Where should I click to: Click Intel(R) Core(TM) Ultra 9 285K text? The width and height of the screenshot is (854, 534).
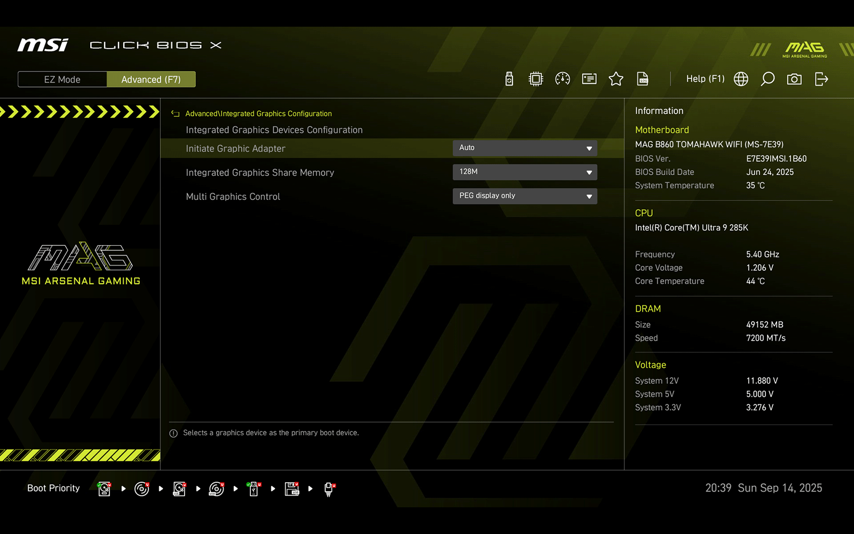692,227
